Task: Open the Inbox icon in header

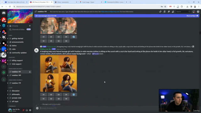Action: coord(194,12)
